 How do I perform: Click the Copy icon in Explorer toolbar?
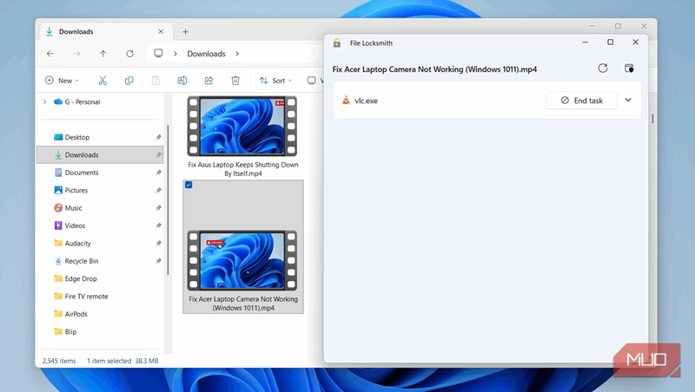tap(129, 81)
